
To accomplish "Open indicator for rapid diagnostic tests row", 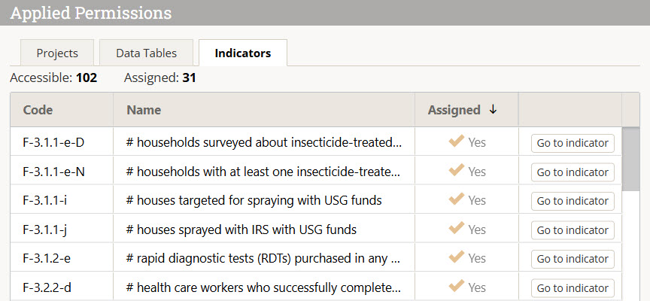I will 572,259.
